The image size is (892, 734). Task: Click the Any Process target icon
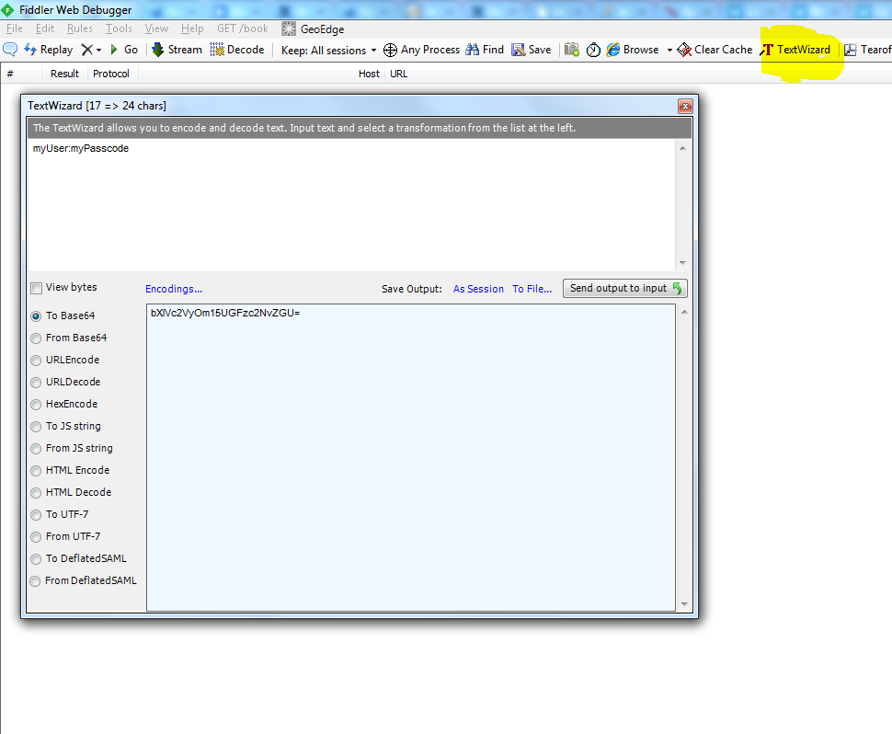[x=390, y=50]
